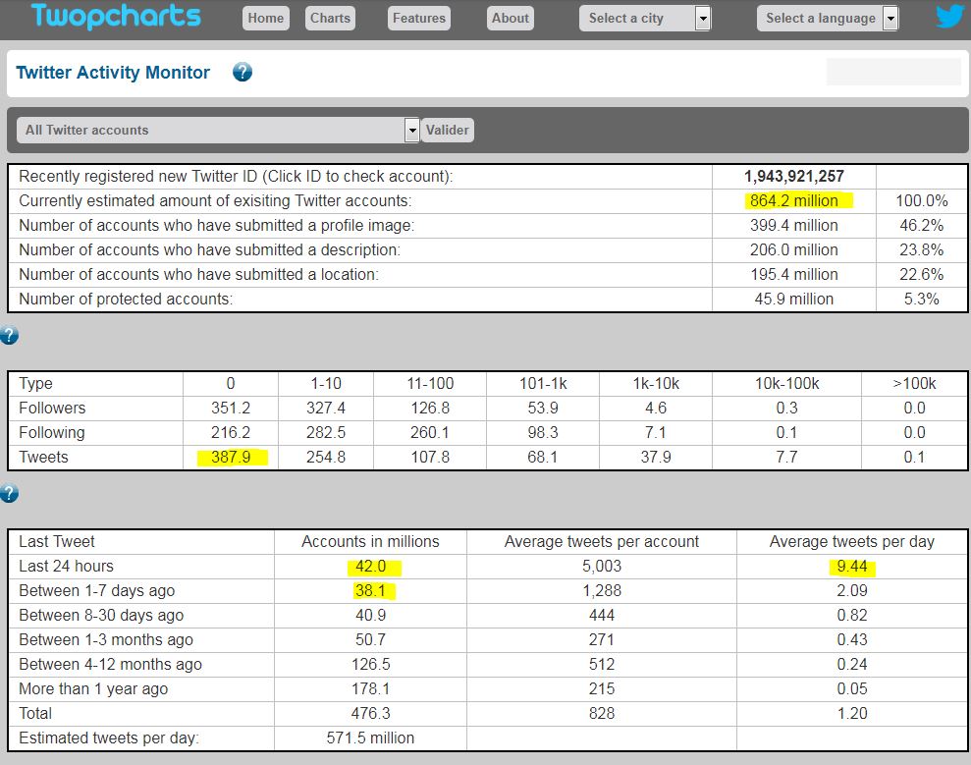Click the 23.8% description percentage

tap(922, 250)
